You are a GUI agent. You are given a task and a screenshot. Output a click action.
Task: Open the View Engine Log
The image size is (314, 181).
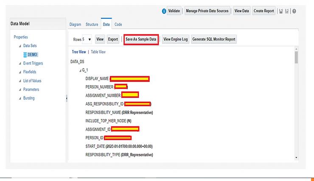coord(175,39)
